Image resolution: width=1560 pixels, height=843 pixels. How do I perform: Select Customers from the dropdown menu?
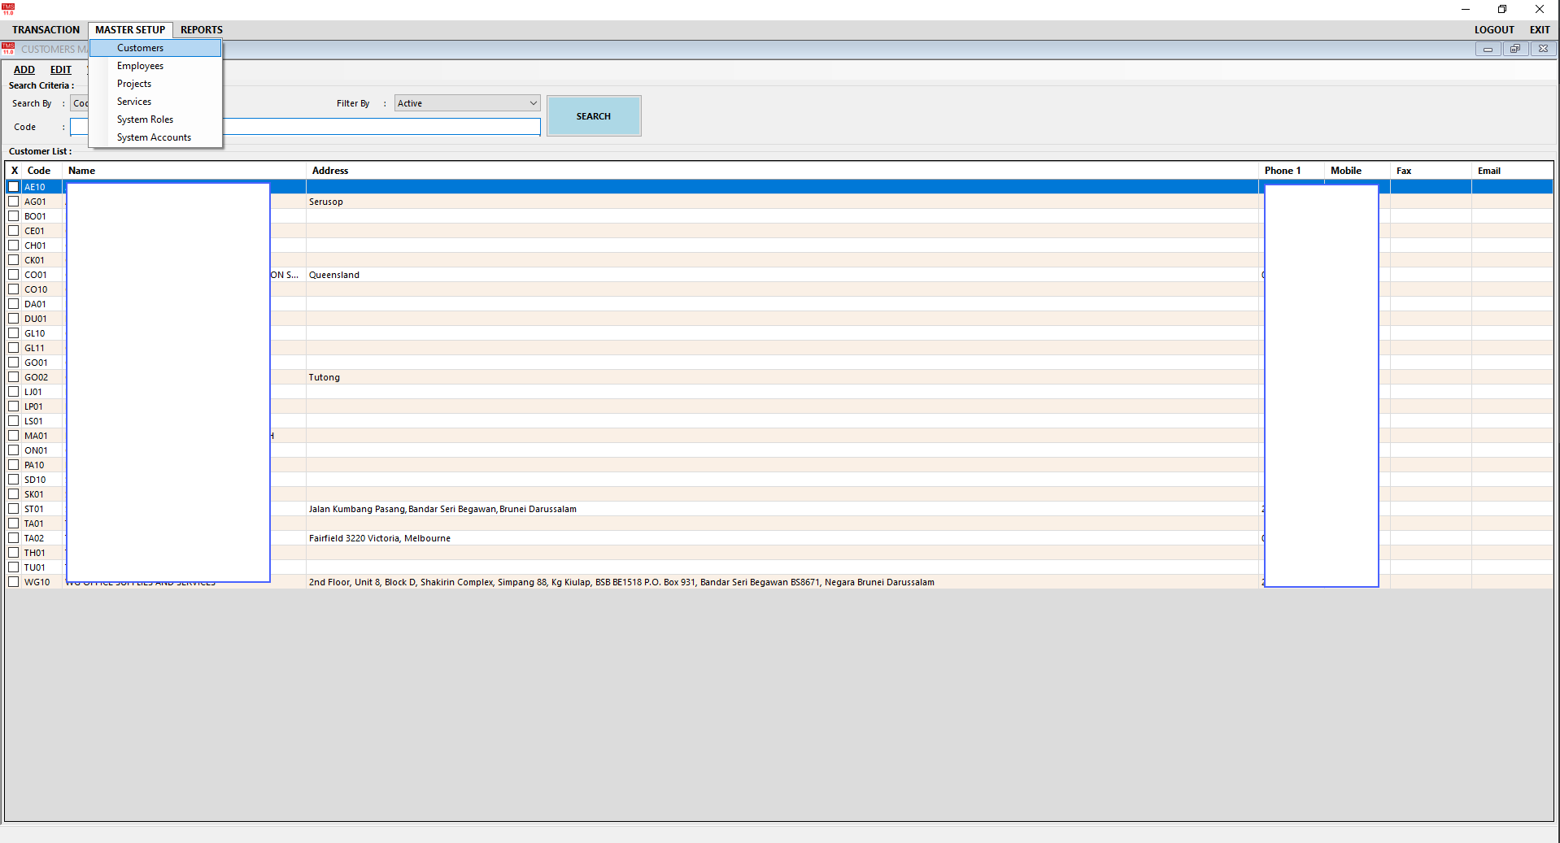pyautogui.click(x=155, y=48)
